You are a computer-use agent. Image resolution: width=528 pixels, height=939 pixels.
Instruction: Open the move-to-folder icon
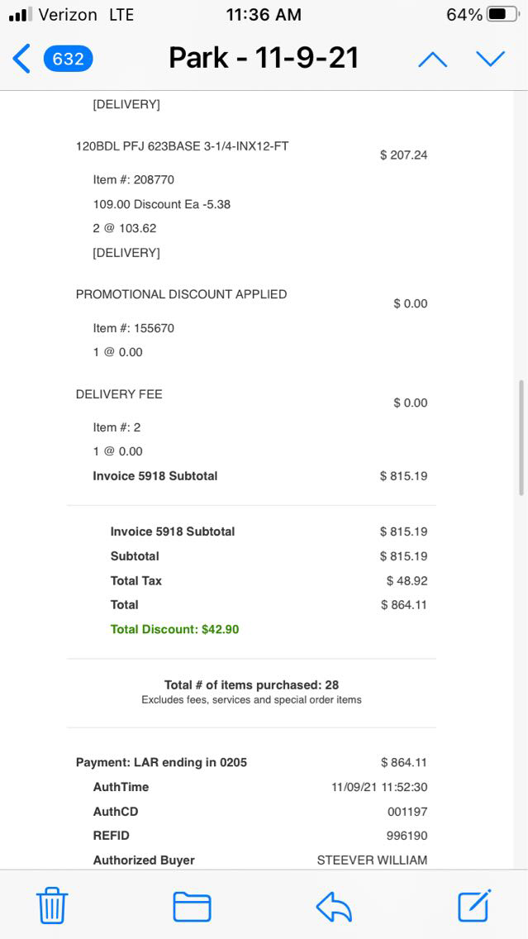192,906
